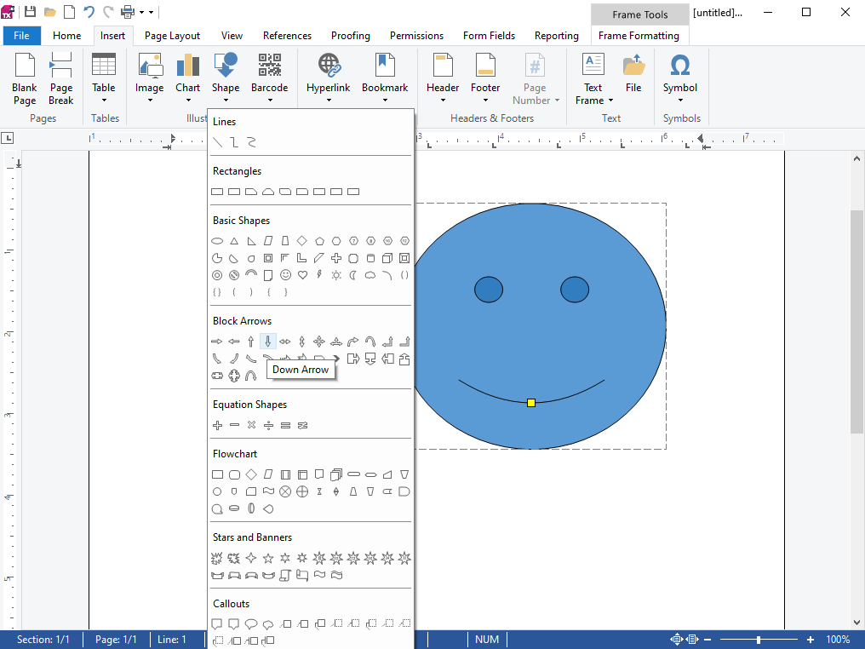Screen dimensions: 865x649
Task: Click the zoom in plus button
Action: 811,640
